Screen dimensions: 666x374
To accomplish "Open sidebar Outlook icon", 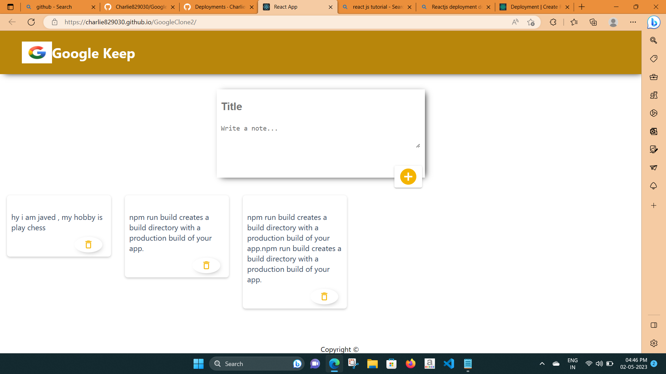I will [x=654, y=131].
